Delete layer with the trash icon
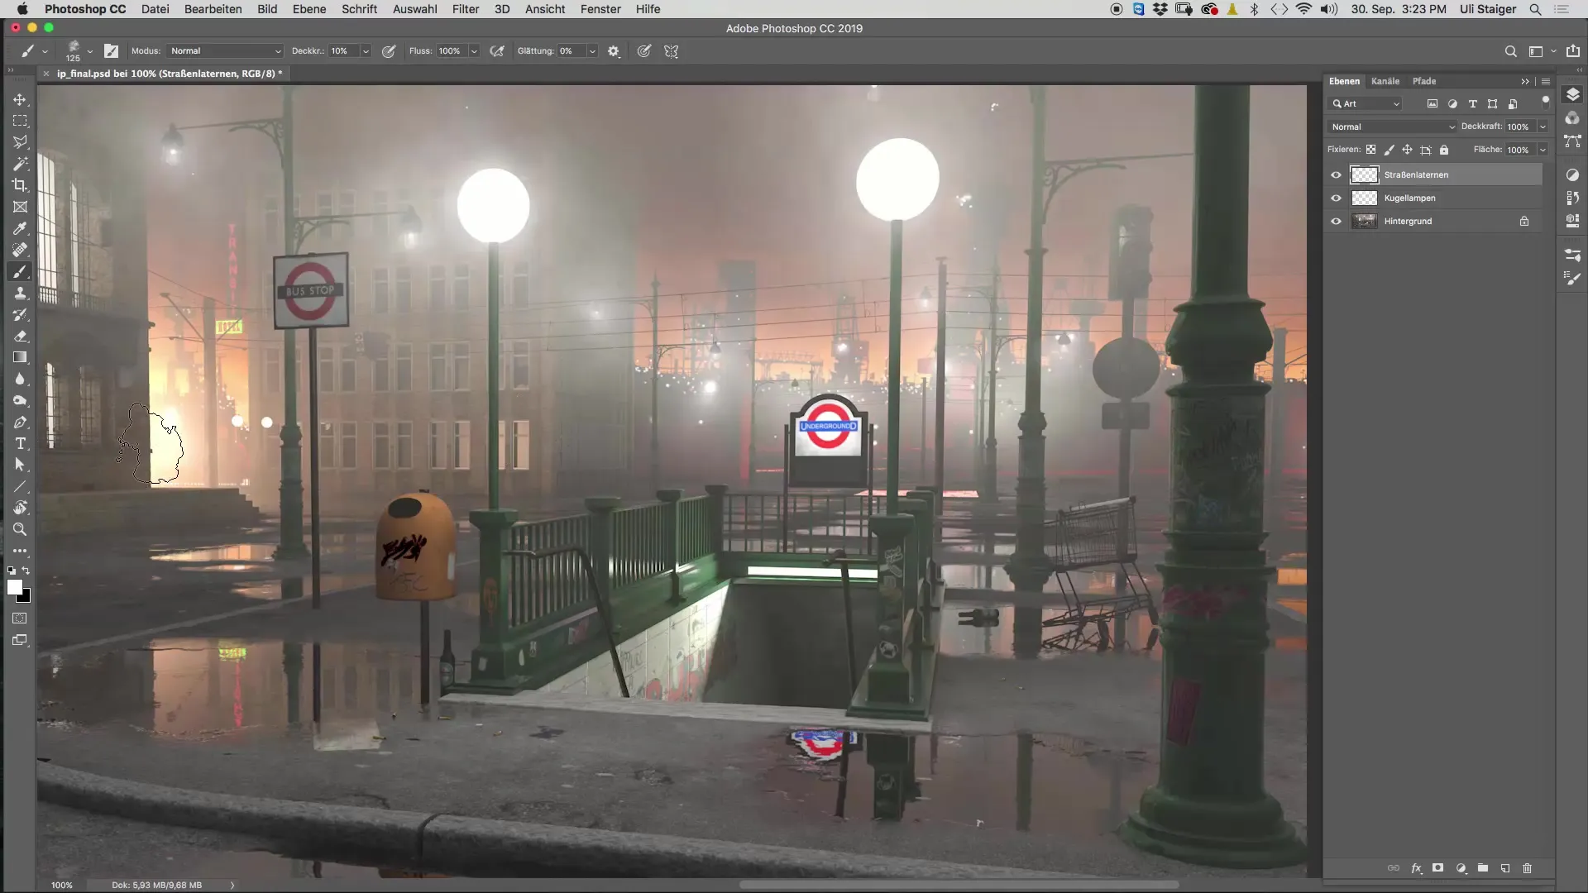Screen dimensions: 1588x893 click(1527, 868)
